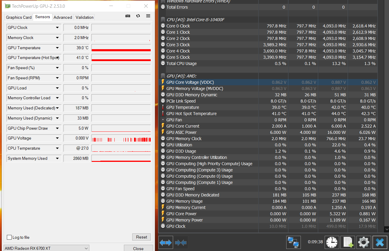Screen dimensions: 389x251
Task: Open the AMD Radeon RX 6700 XT selector
Action: tap(46, 248)
